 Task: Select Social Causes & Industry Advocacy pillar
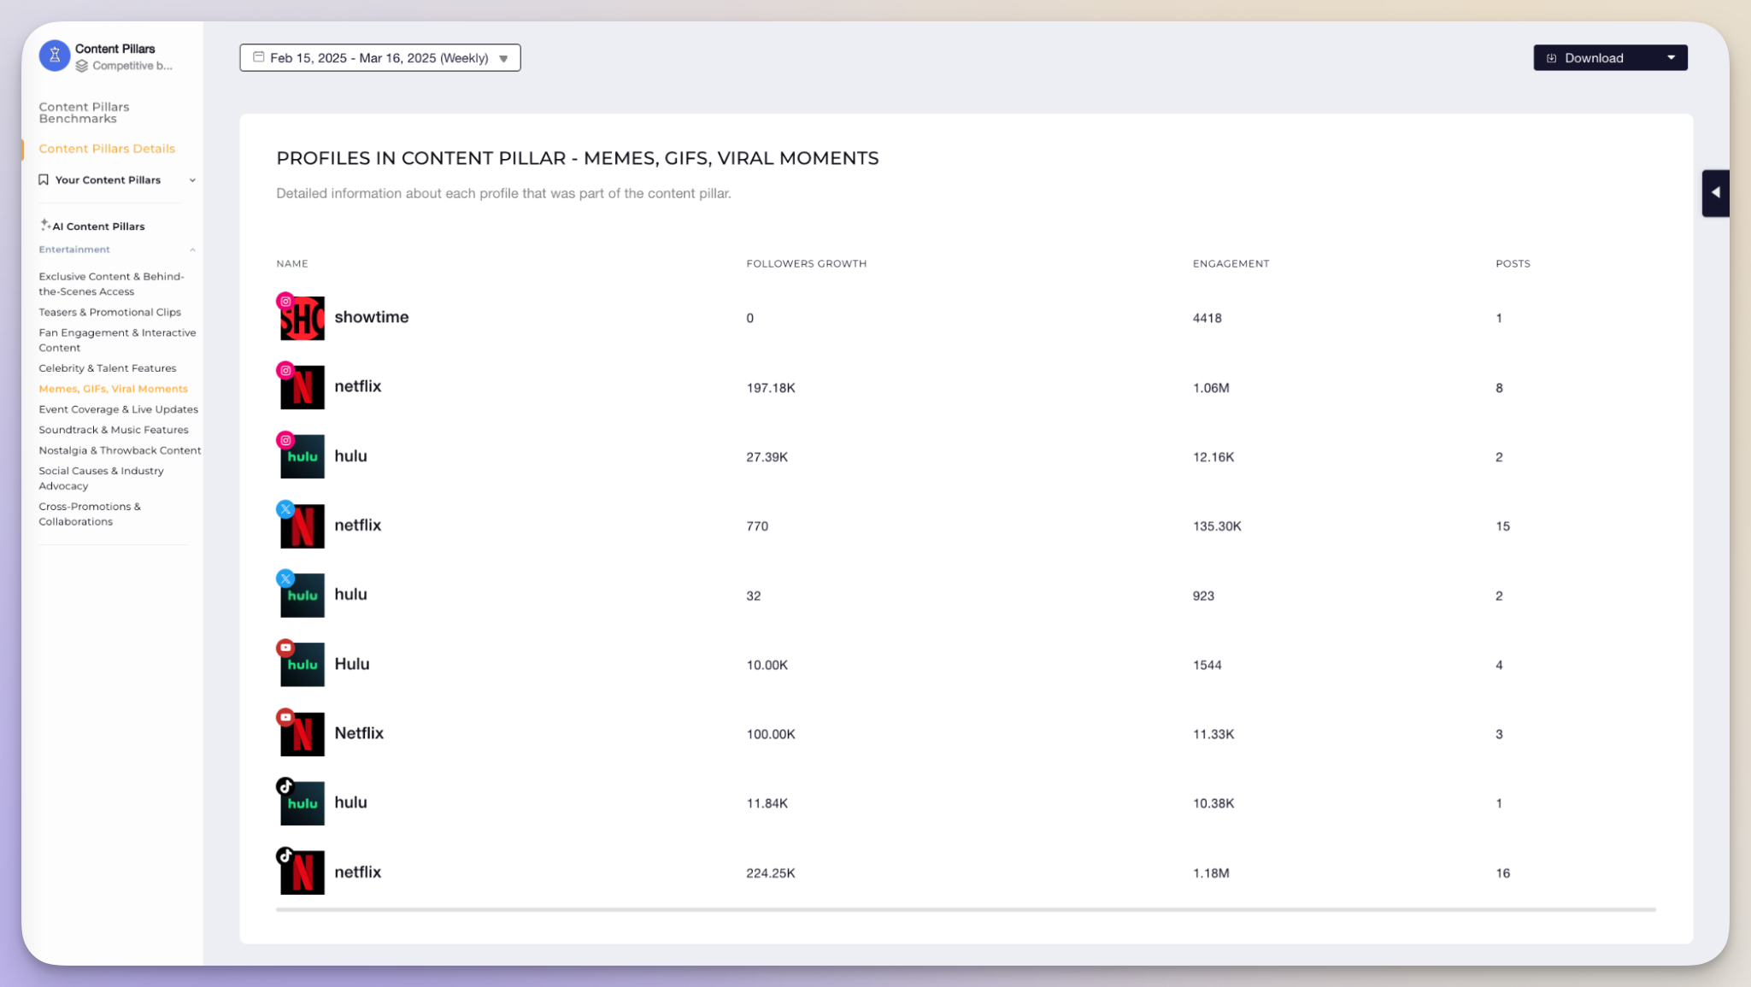[x=101, y=478]
